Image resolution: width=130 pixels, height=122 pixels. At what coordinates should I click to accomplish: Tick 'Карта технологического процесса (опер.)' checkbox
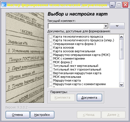point(51,40)
